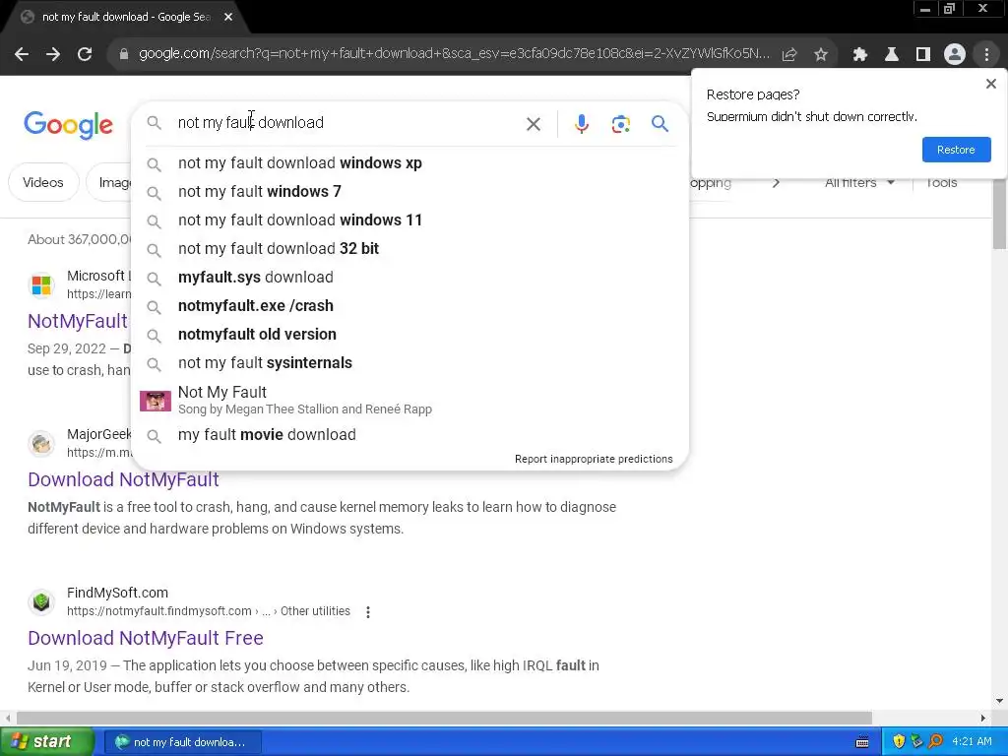Image resolution: width=1008 pixels, height=756 pixels.
Task: Click the address bar URL
Action: click(x=454, y=54)
